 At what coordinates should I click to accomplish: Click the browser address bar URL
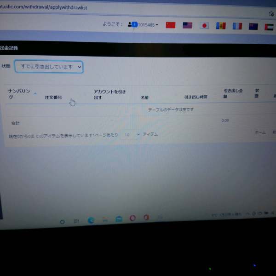[44, 7]
